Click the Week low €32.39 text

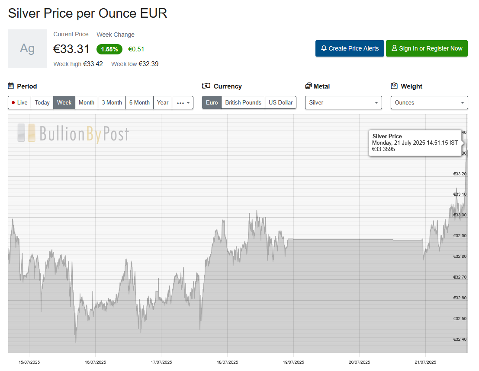135,64
